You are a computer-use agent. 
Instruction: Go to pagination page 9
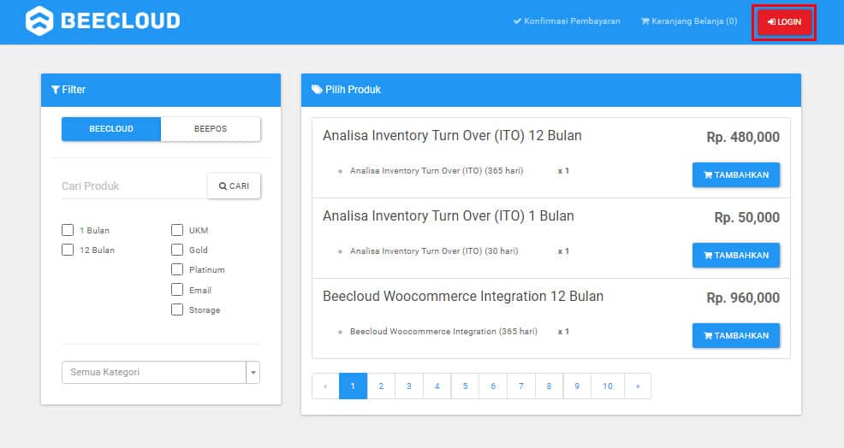577,386
